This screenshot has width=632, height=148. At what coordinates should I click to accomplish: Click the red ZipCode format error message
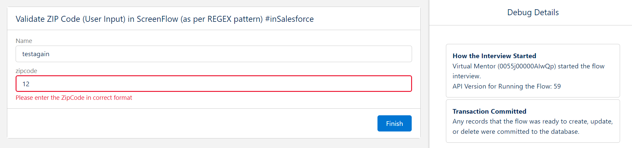(74, 98)
